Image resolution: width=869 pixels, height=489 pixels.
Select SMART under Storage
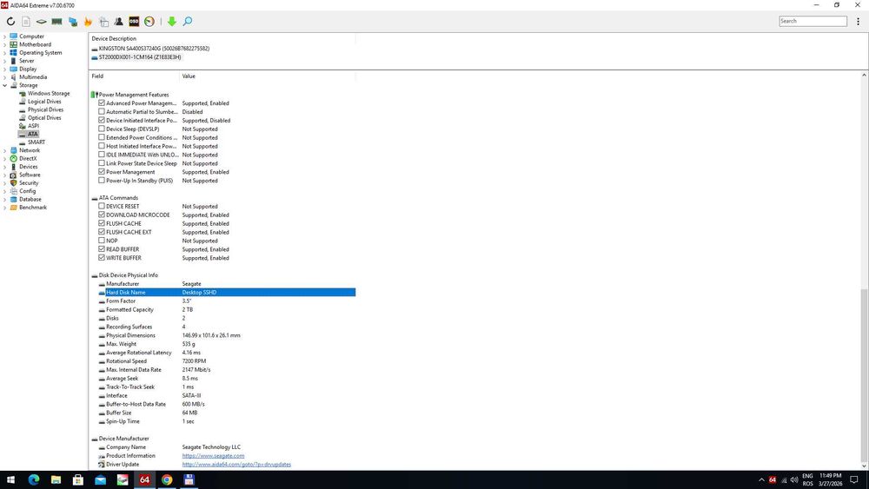click(36, 142)
